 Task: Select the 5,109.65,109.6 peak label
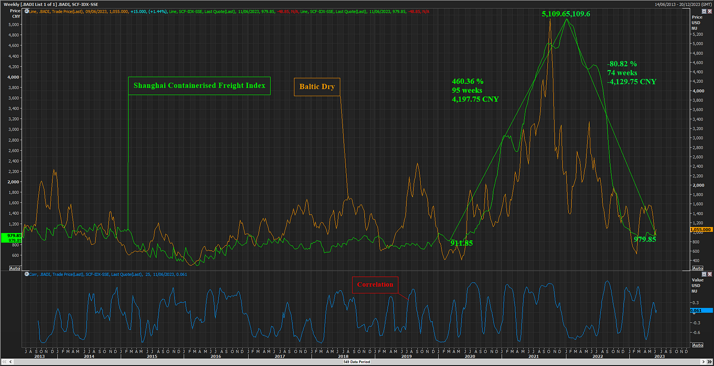pos(566,14)
